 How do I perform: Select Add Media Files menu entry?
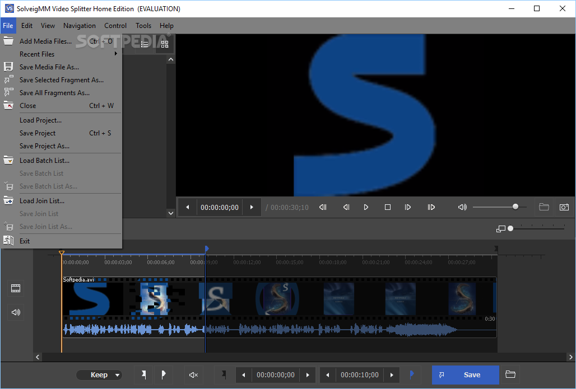(x=61, y=41)
